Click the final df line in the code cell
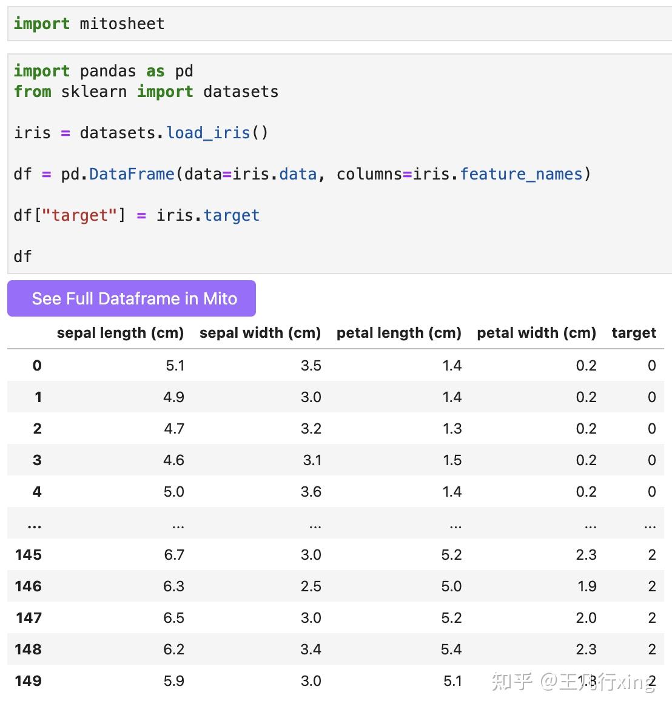 22,257
